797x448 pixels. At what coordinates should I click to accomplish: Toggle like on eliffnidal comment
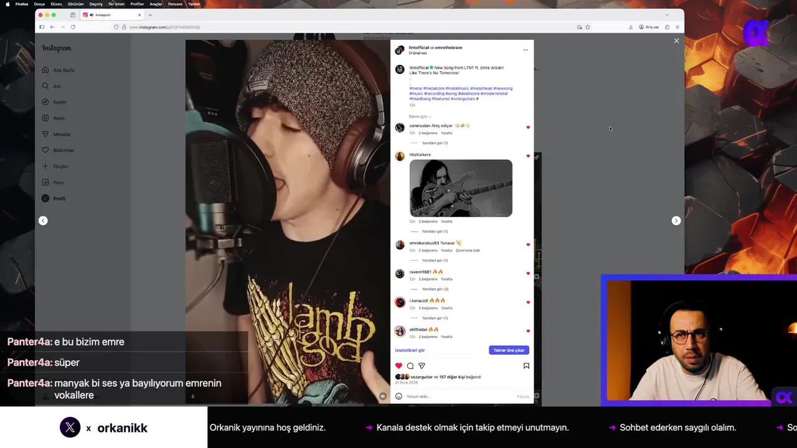pos(528,331)
